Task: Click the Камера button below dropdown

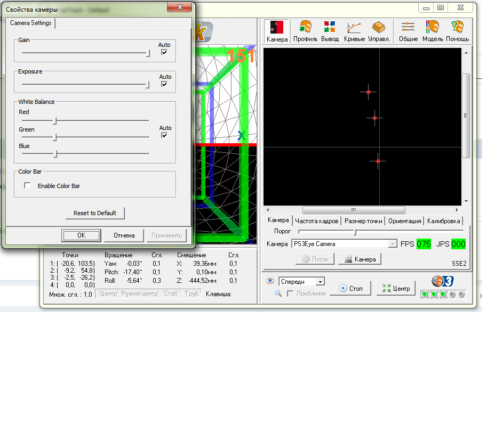Action: [360, 259]
